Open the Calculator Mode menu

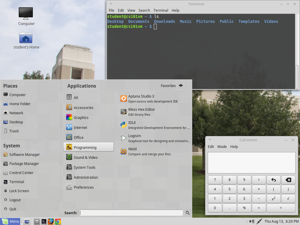222,146
